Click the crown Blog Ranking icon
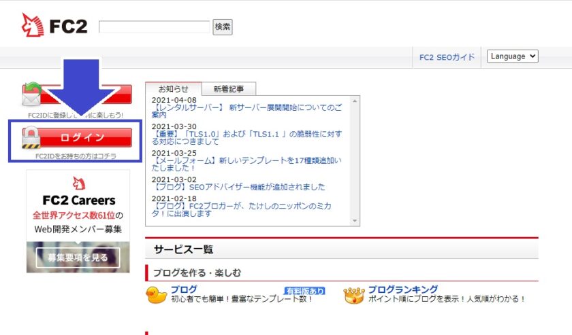Viewport: 572px width, 335px height. 354,295
